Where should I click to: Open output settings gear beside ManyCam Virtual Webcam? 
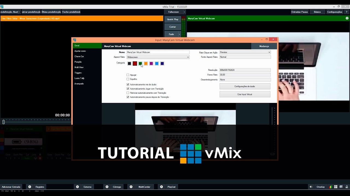[347, 18]
